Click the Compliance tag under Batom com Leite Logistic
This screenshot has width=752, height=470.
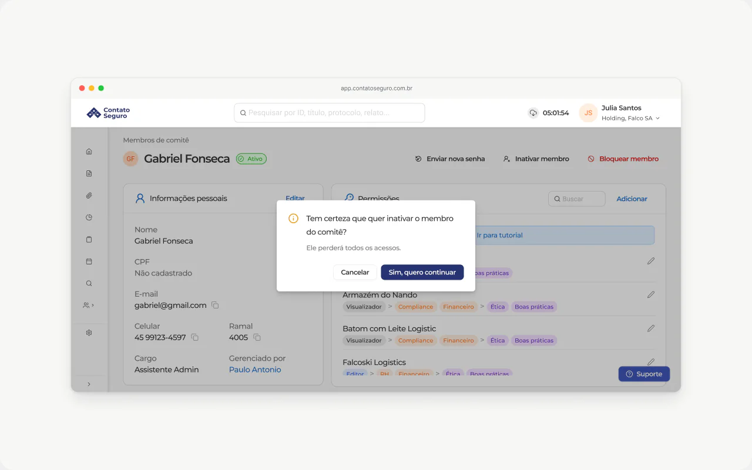416,341
